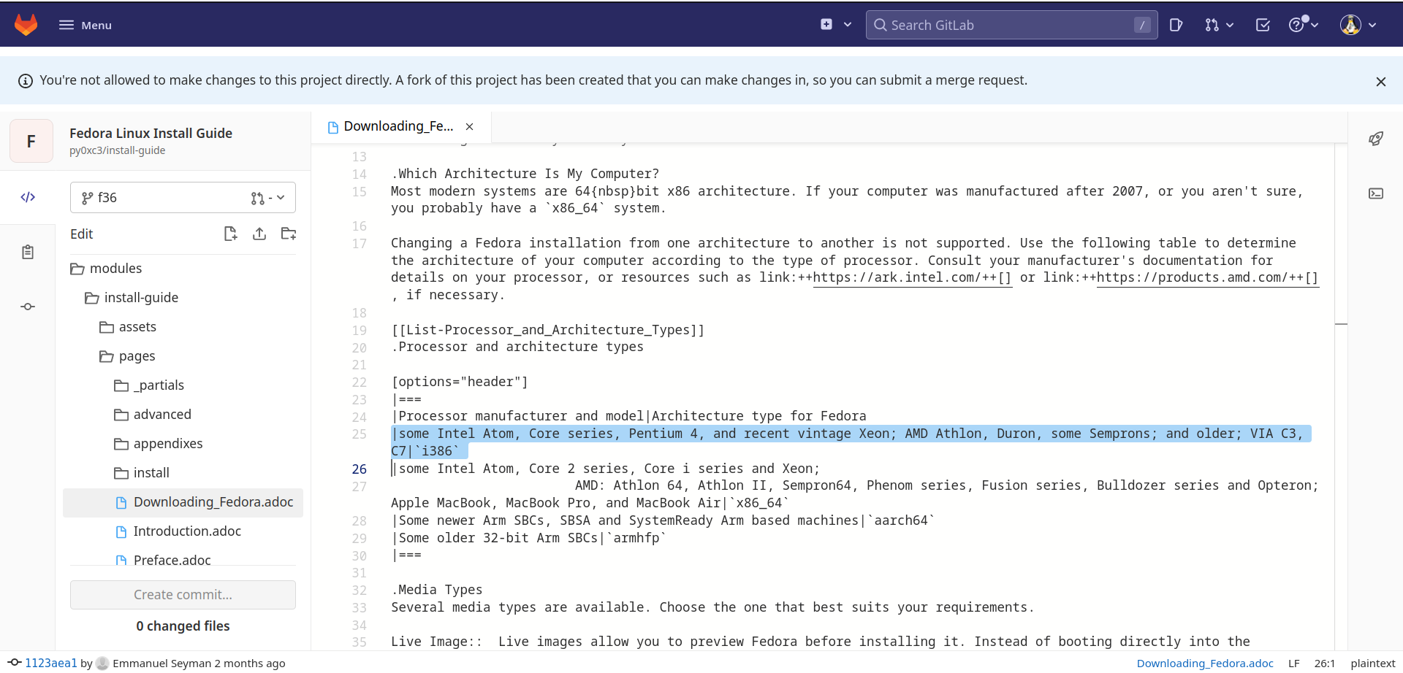The image size is (1403, 673).
Task: Click the Create commit button
Action: pyautogui.click(x=183, y=595)
